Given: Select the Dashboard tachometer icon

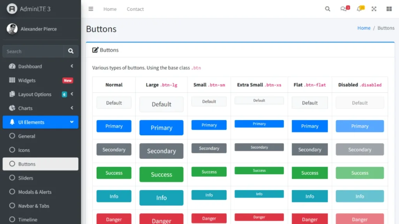Looking at the screenshot, I should (12, 66).
